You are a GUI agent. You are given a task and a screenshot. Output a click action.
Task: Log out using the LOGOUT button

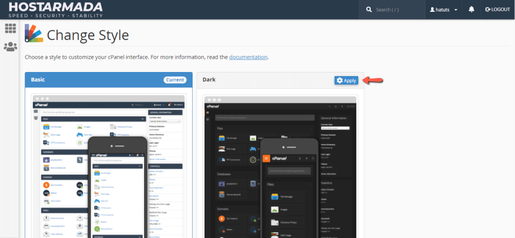(x=497, y=9)
